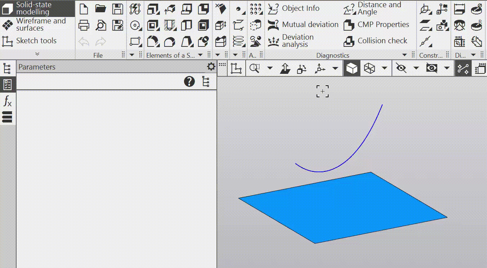
Task: Click the Object Info command
Action: [300, 8]
